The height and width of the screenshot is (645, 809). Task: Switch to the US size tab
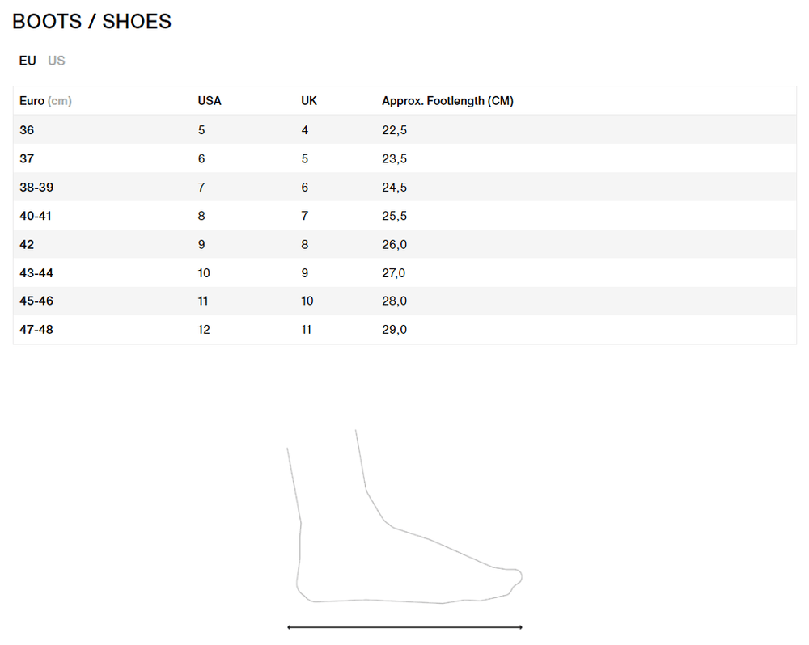click(x=57, y=61)
